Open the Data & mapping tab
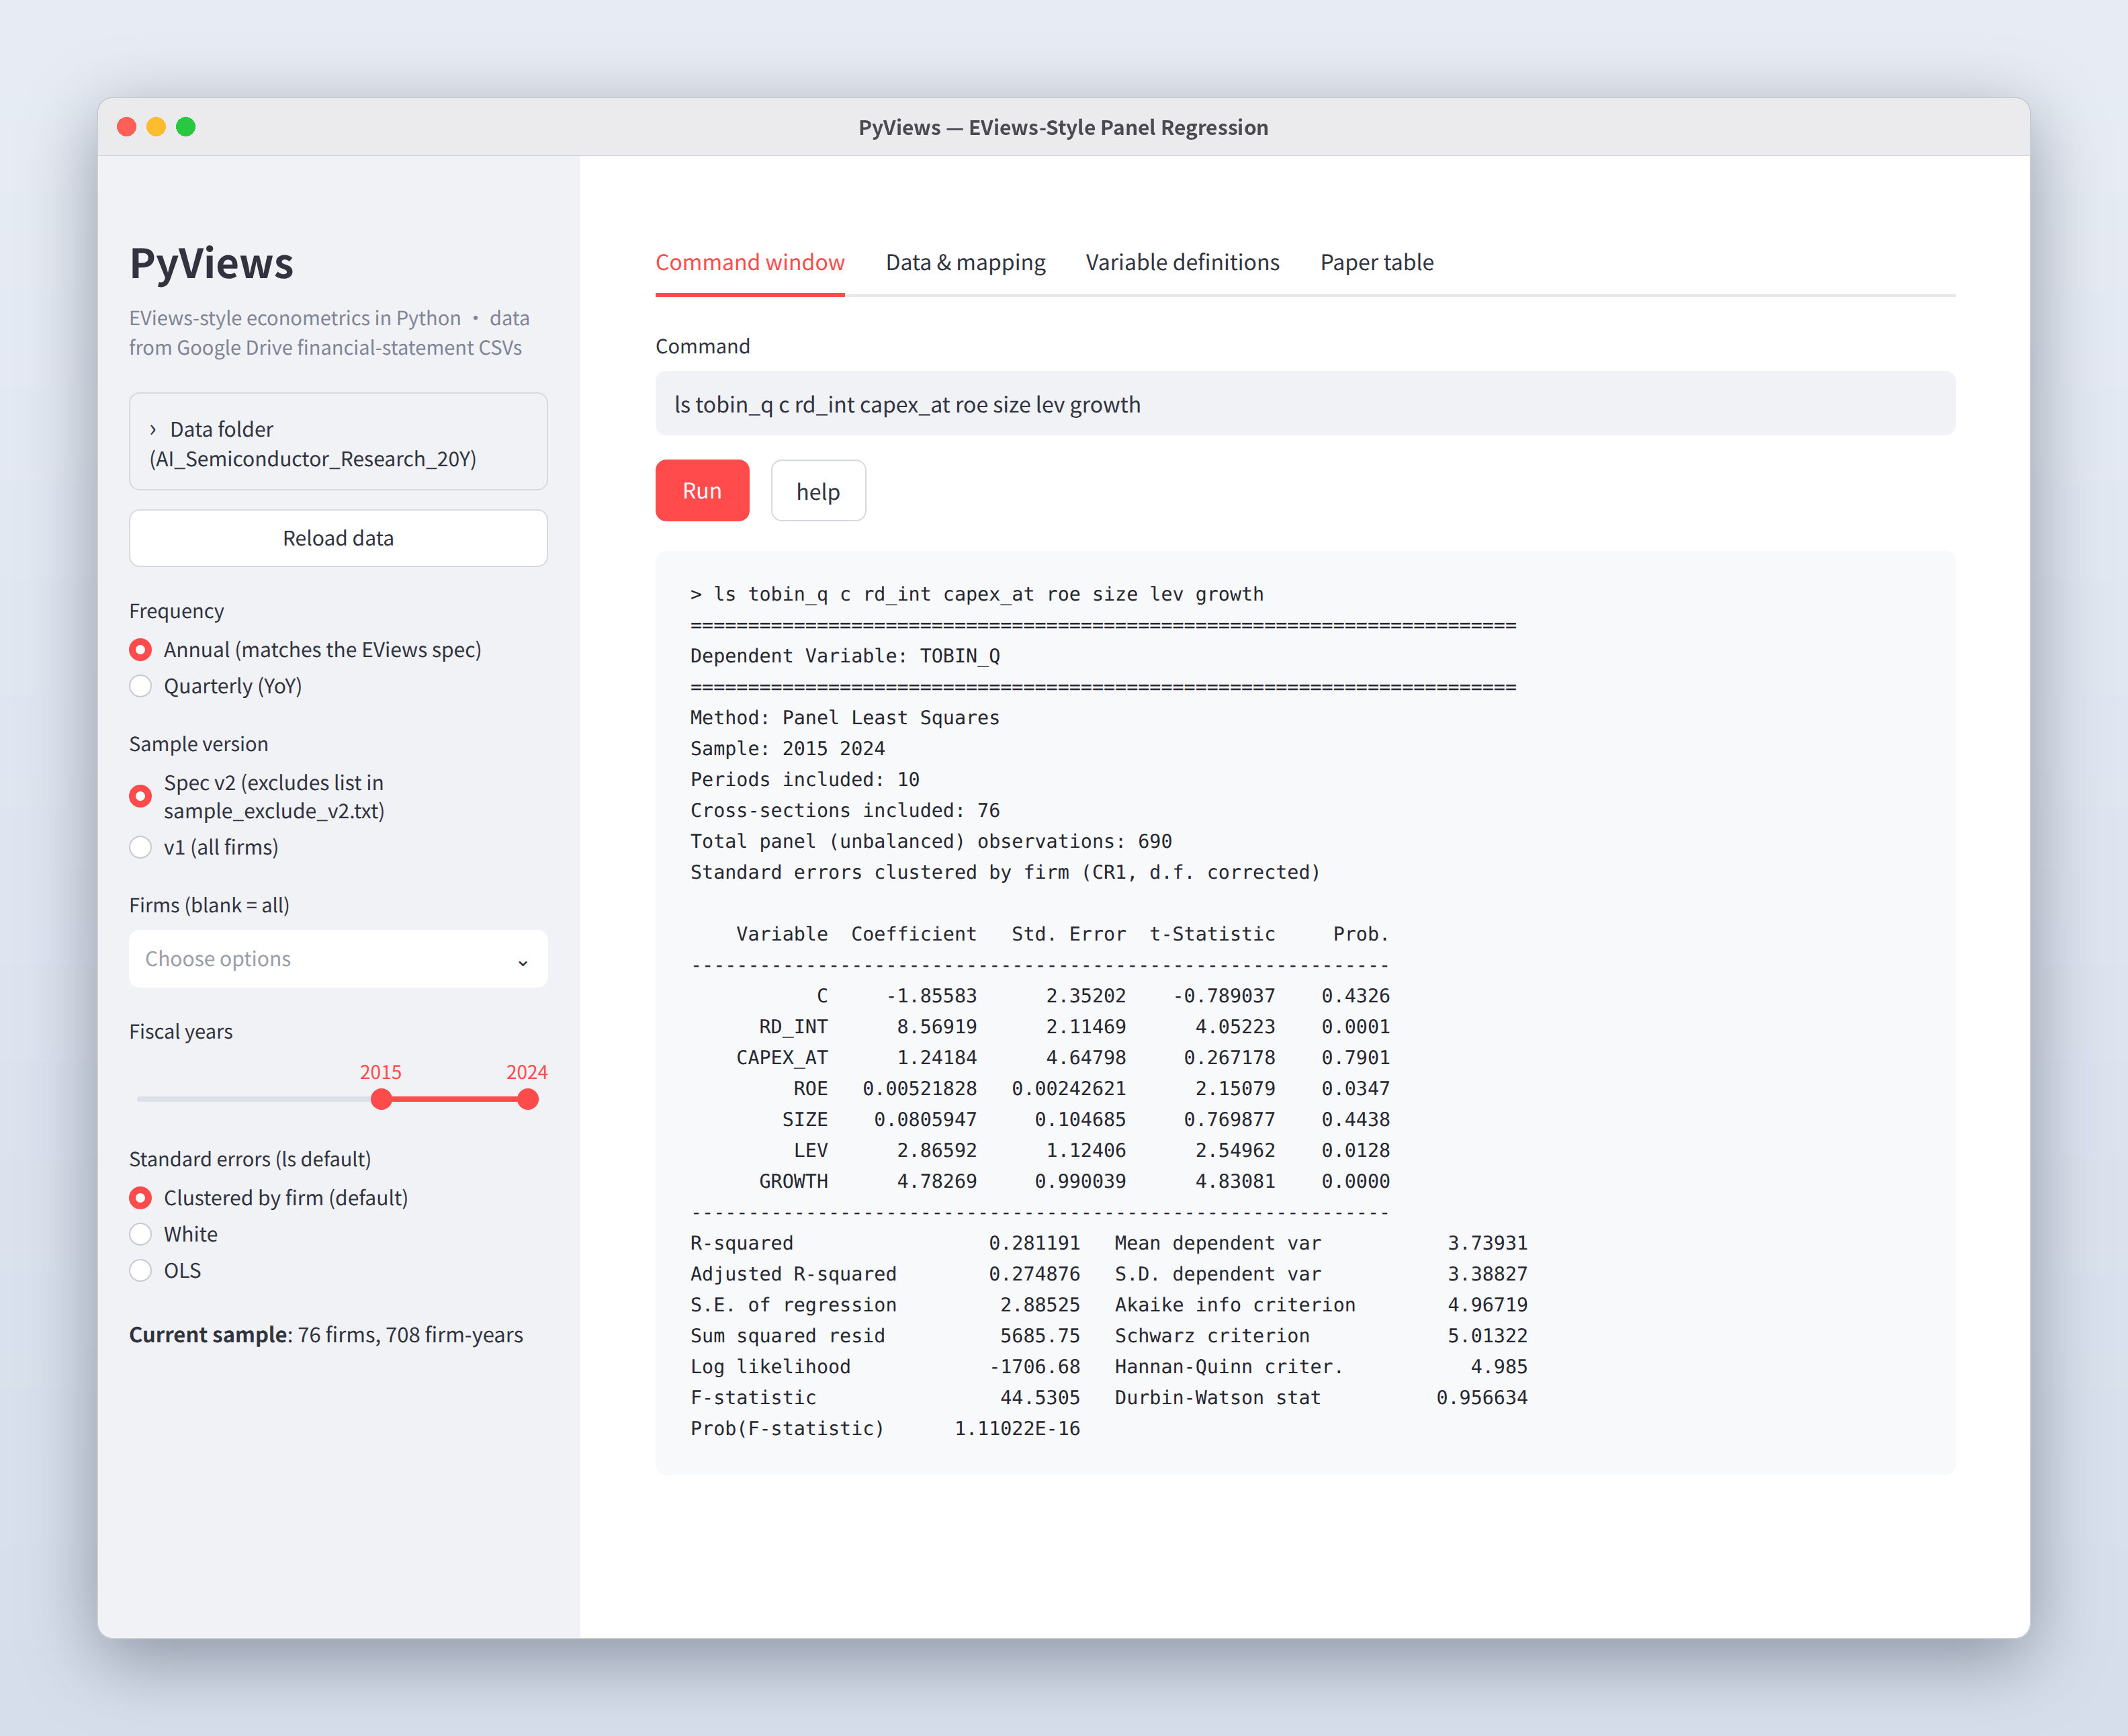Screen dimensions: 2128x1736 pos(965,263)
